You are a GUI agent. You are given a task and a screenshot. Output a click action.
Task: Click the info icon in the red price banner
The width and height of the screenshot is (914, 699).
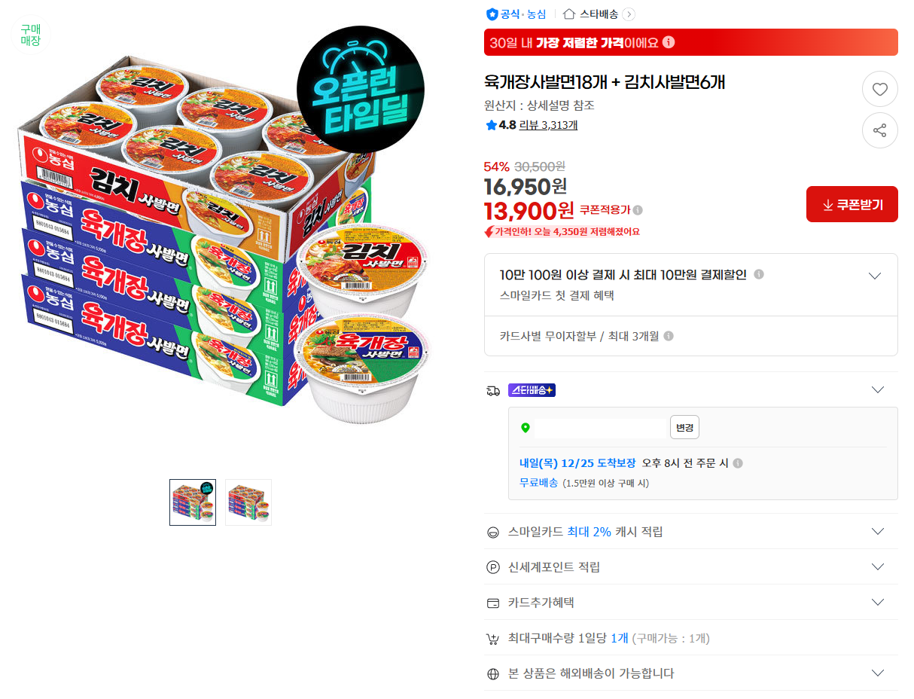coord(667,42)
